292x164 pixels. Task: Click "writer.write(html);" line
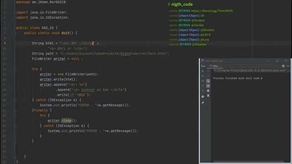coord(58,79)
